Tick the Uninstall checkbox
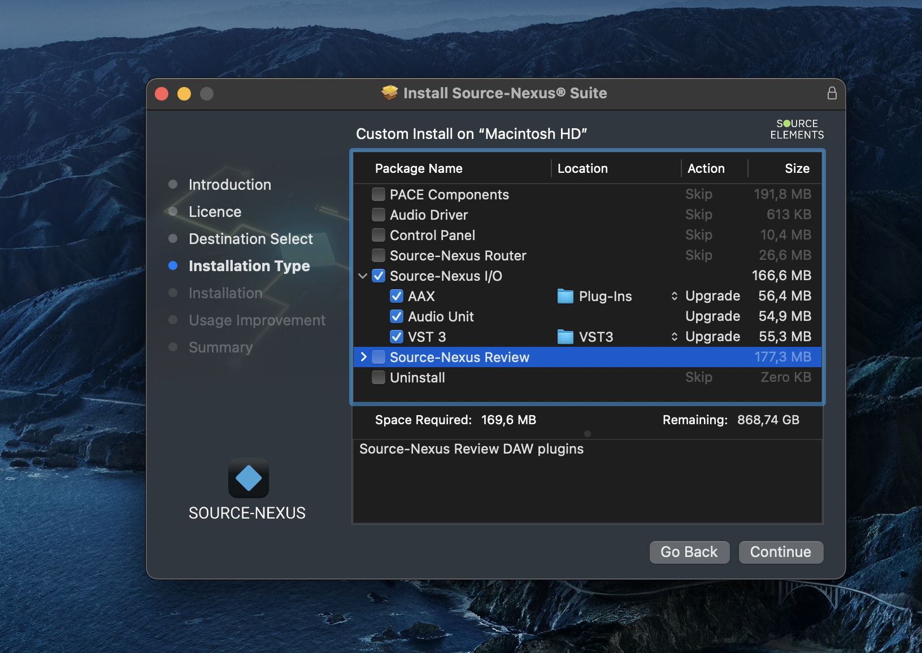Viewport: 922px width, 653px height. point(379,378)
